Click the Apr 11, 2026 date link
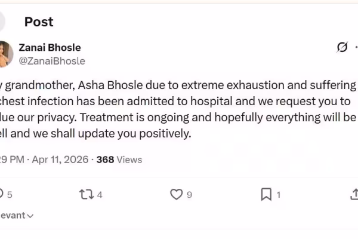The image size is (358, 239). [60, 160]
